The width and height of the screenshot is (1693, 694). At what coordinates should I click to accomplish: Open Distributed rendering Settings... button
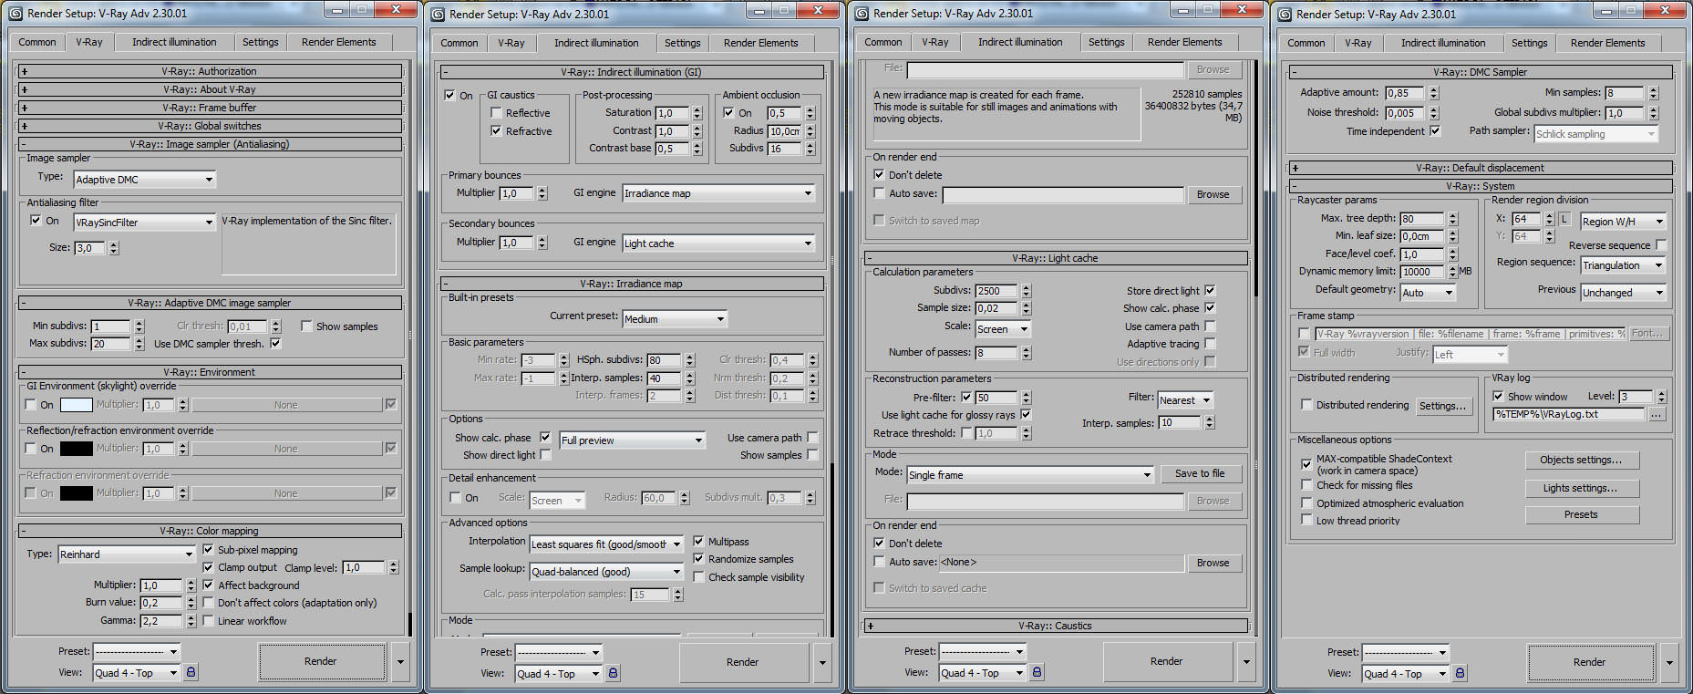point(1442,406)
